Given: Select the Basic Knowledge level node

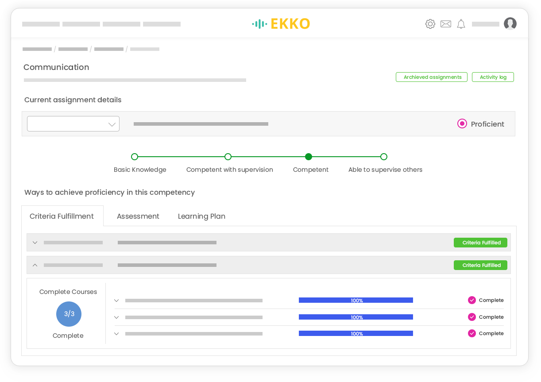Looking at the screenshot, I should 135,157.
